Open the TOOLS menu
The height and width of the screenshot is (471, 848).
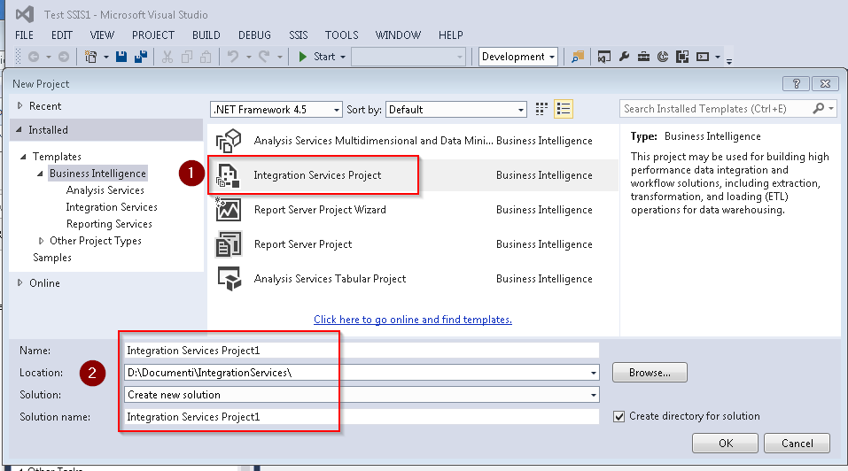341,35
